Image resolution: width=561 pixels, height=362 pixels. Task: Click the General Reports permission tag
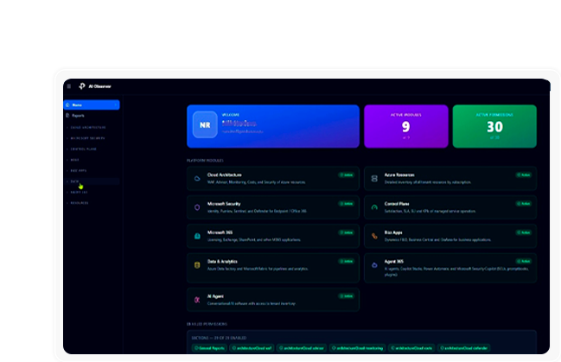coord(209,347)
